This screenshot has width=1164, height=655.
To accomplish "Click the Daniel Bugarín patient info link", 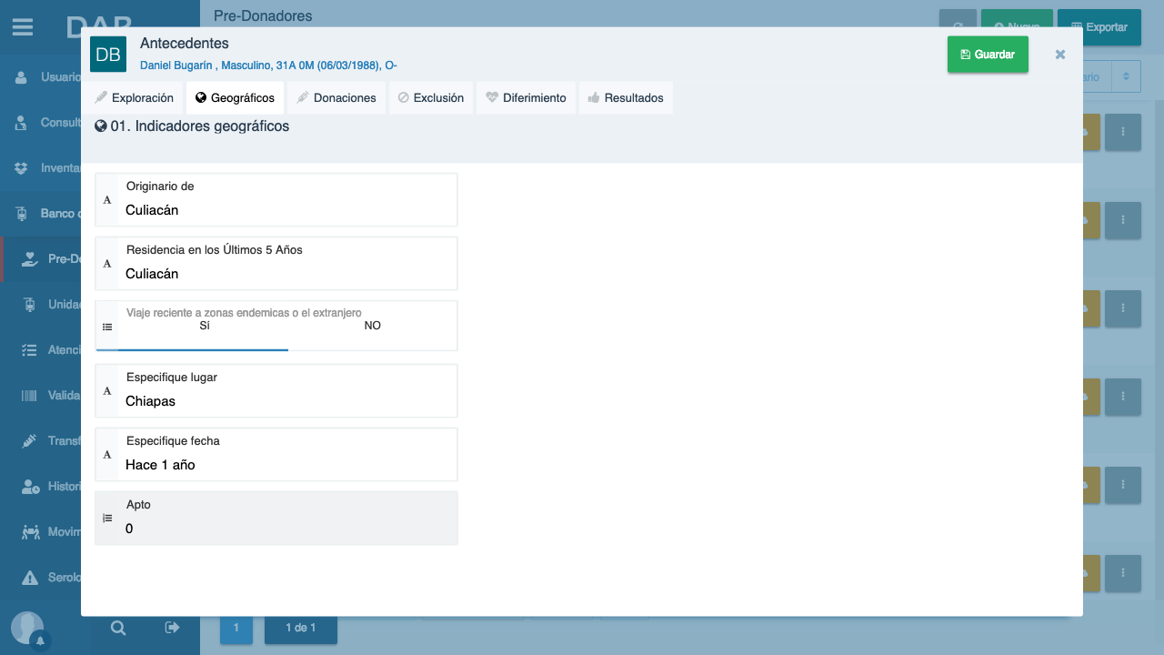I will point(268,65).
